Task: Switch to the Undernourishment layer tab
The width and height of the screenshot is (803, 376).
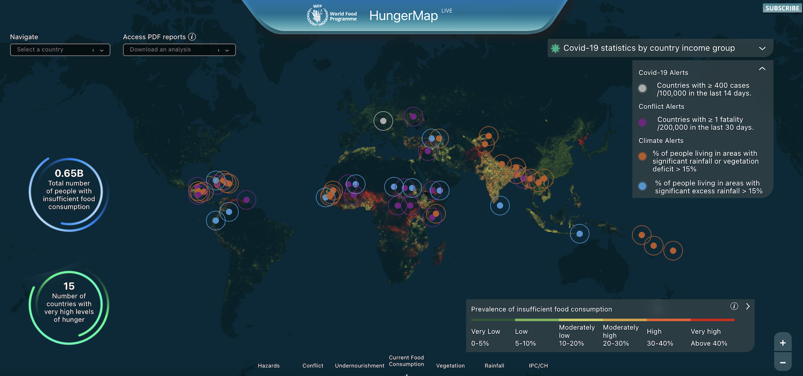Action: pyautogui.click(x=359, y=366)
